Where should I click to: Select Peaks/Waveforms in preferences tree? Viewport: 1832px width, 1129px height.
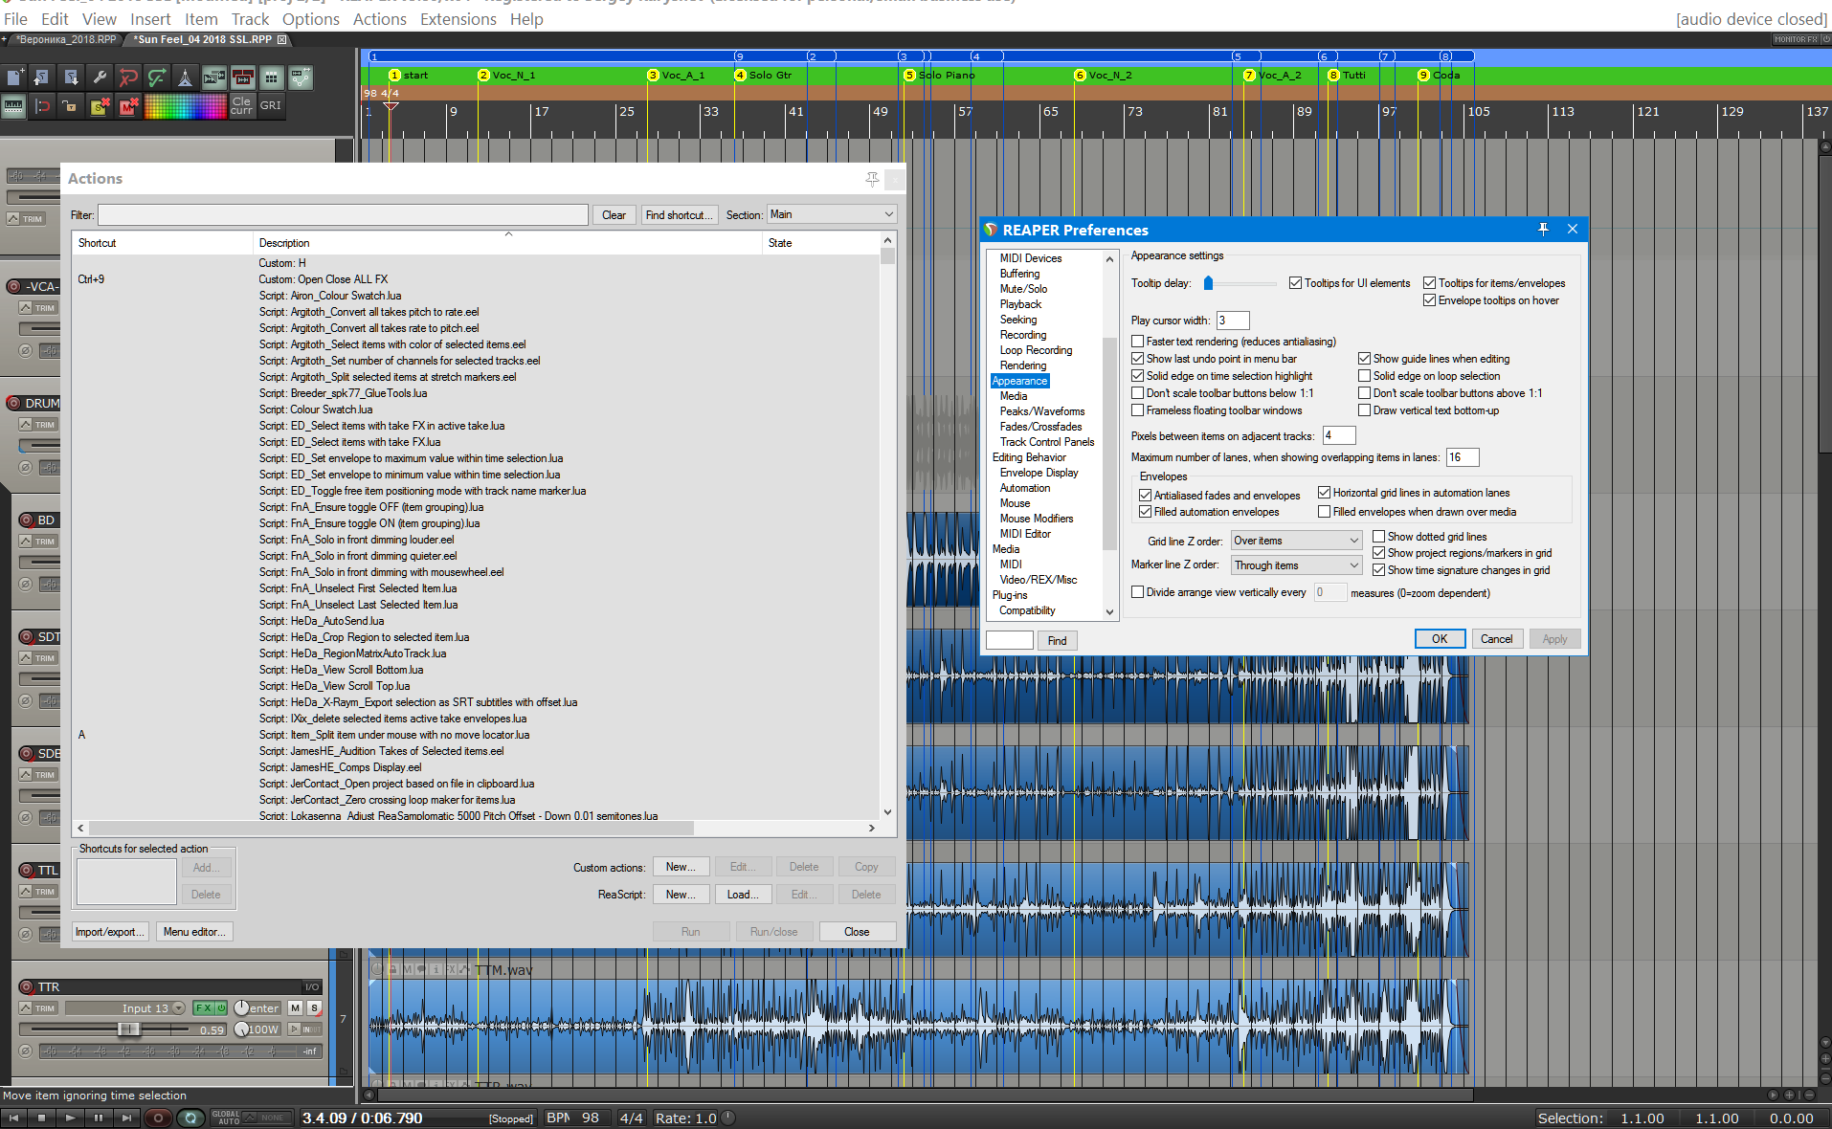1042,411
